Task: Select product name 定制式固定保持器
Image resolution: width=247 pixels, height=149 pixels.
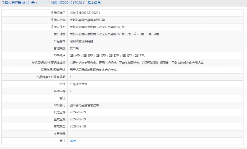Action: [x=81, y=41]
